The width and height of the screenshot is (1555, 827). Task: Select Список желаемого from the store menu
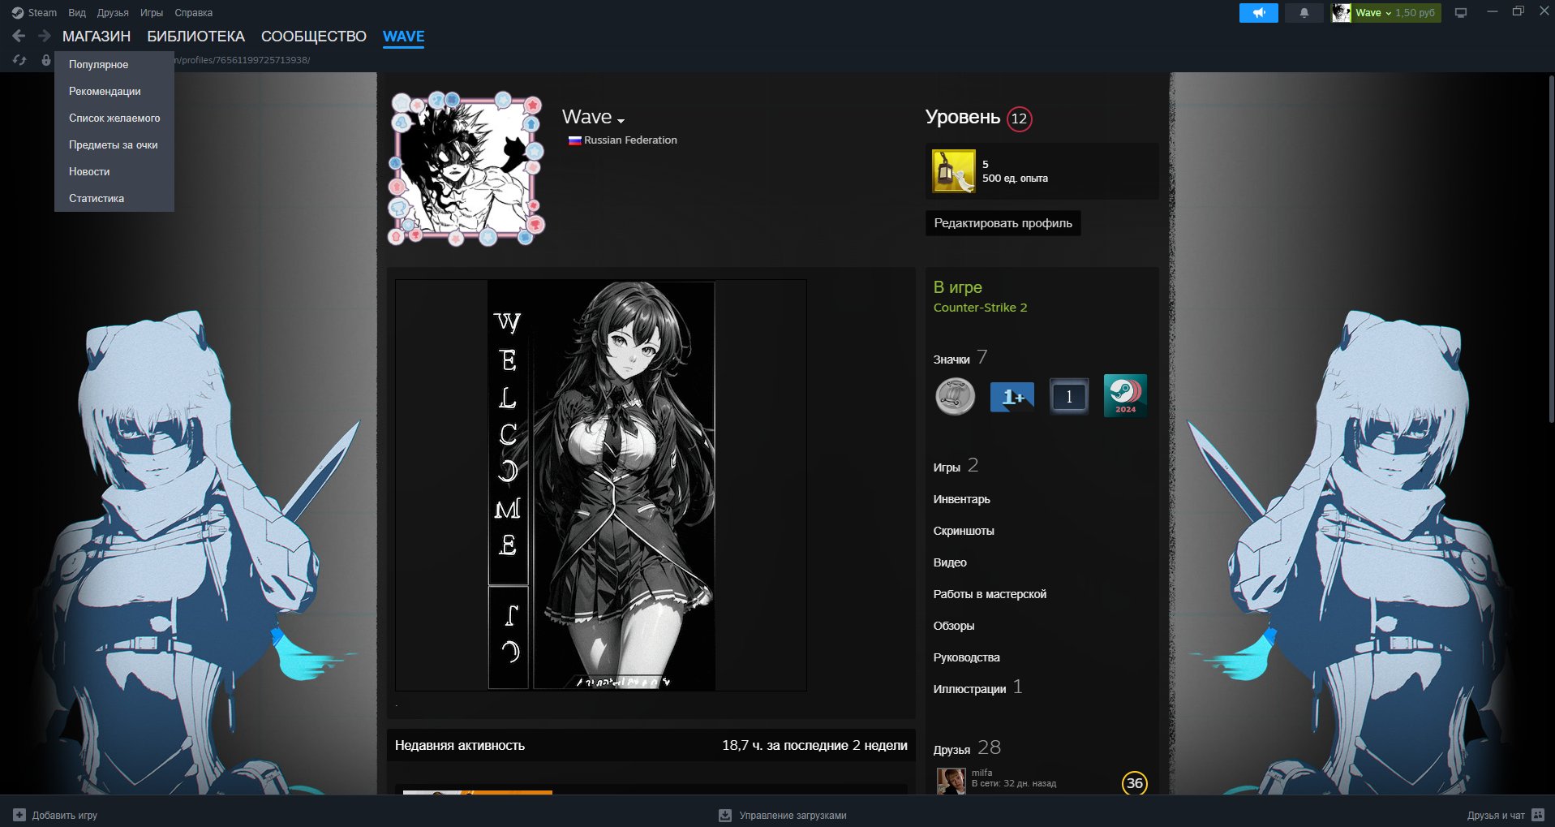tap(114, 118)
